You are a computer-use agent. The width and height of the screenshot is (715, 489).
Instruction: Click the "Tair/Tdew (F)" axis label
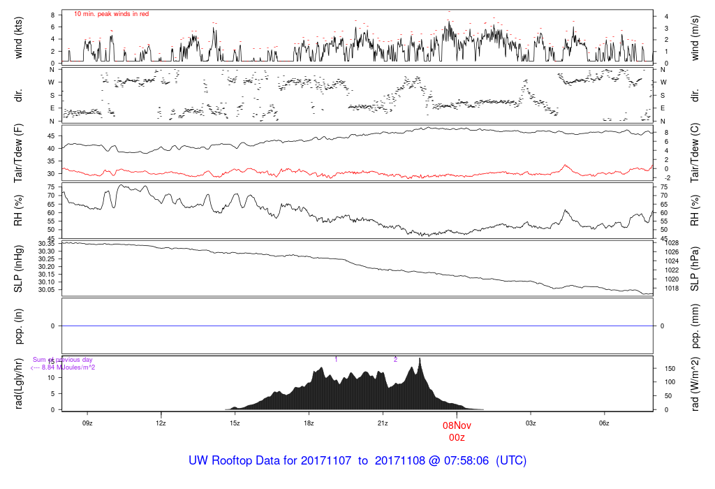[18, 153]
